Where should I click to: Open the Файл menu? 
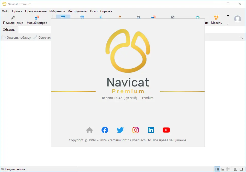click(5, 11)
